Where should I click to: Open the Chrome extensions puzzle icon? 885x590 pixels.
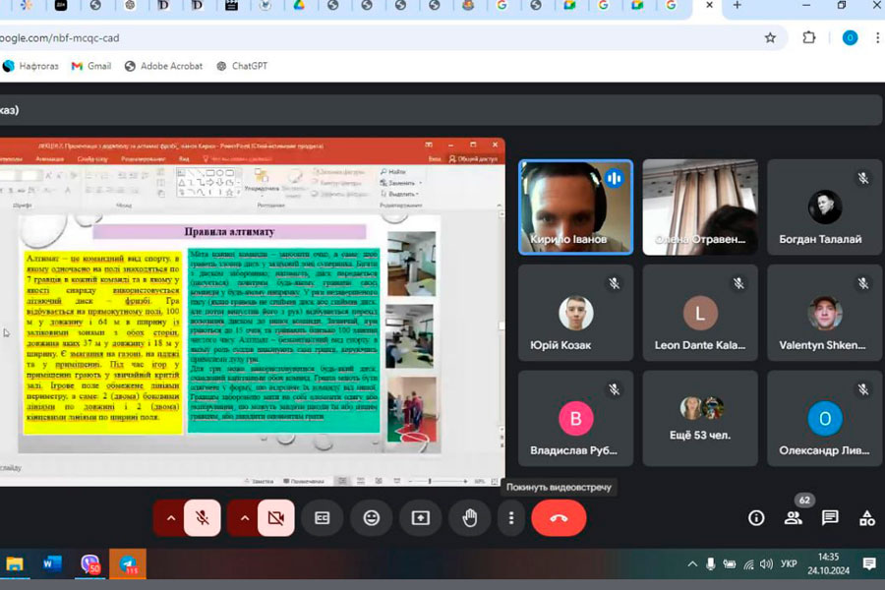[809, 37]
